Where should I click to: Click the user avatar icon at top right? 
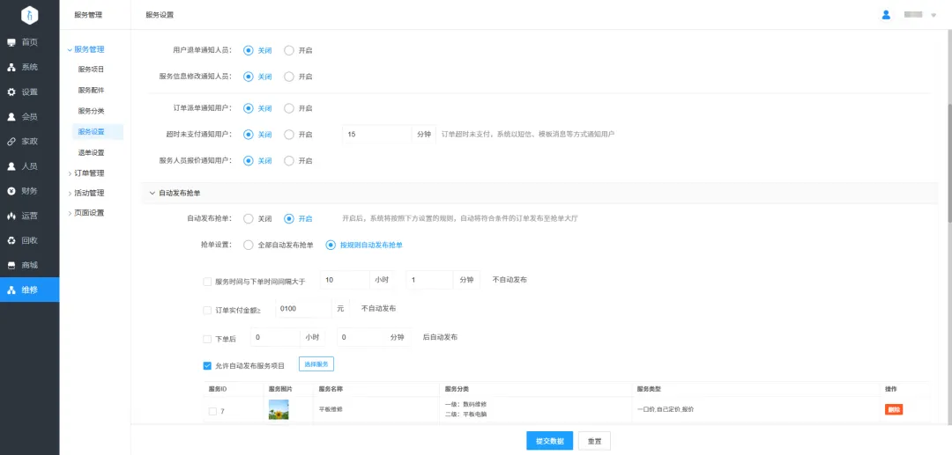[886, 15]
